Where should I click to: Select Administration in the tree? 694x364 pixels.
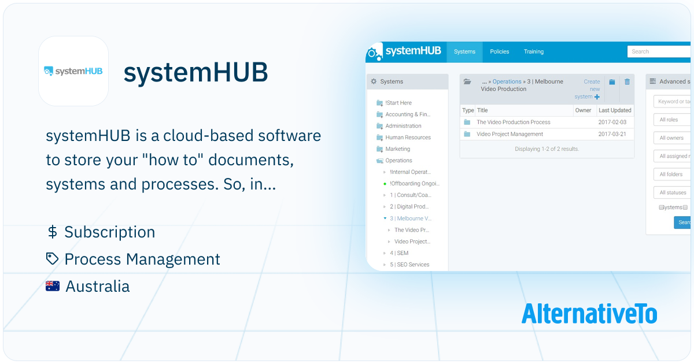pos(403,126)
